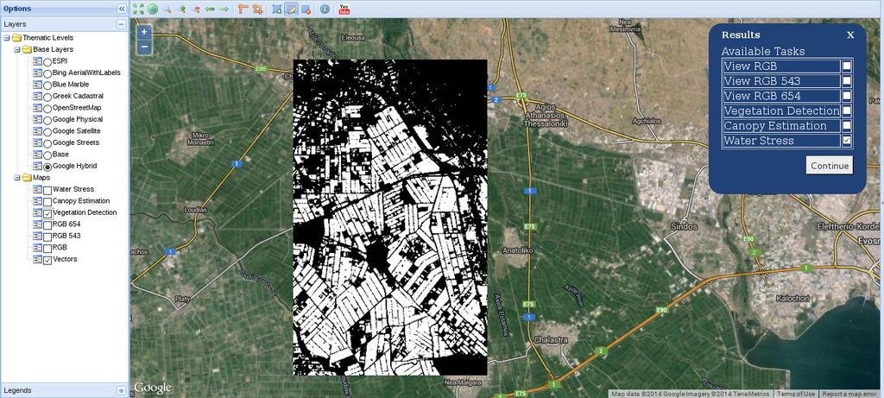Viewport: 884px width, 398px height.
Task: Click the View RGB 654 task label
Action: 761,96
